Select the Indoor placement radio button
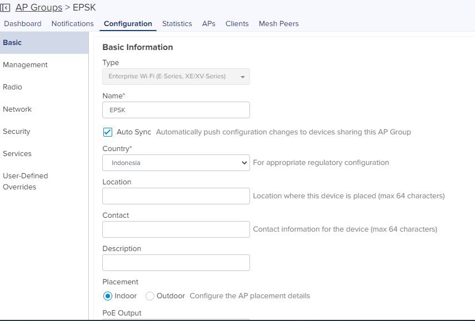 [108, 296]
